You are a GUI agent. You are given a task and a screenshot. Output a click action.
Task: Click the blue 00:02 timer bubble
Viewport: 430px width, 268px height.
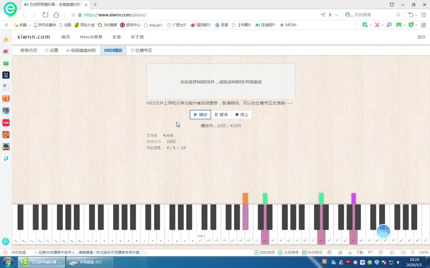point(383,231)
